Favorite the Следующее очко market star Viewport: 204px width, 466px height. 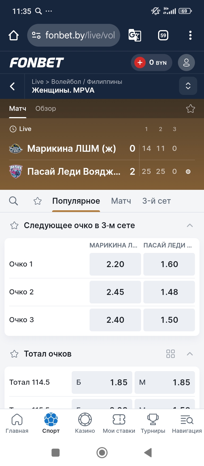(14, 226)
